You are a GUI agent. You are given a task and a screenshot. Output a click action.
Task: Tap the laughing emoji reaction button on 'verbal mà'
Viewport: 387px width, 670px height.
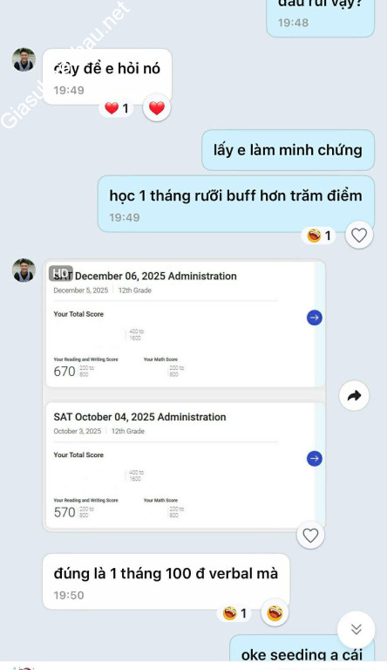pos(275,612)
